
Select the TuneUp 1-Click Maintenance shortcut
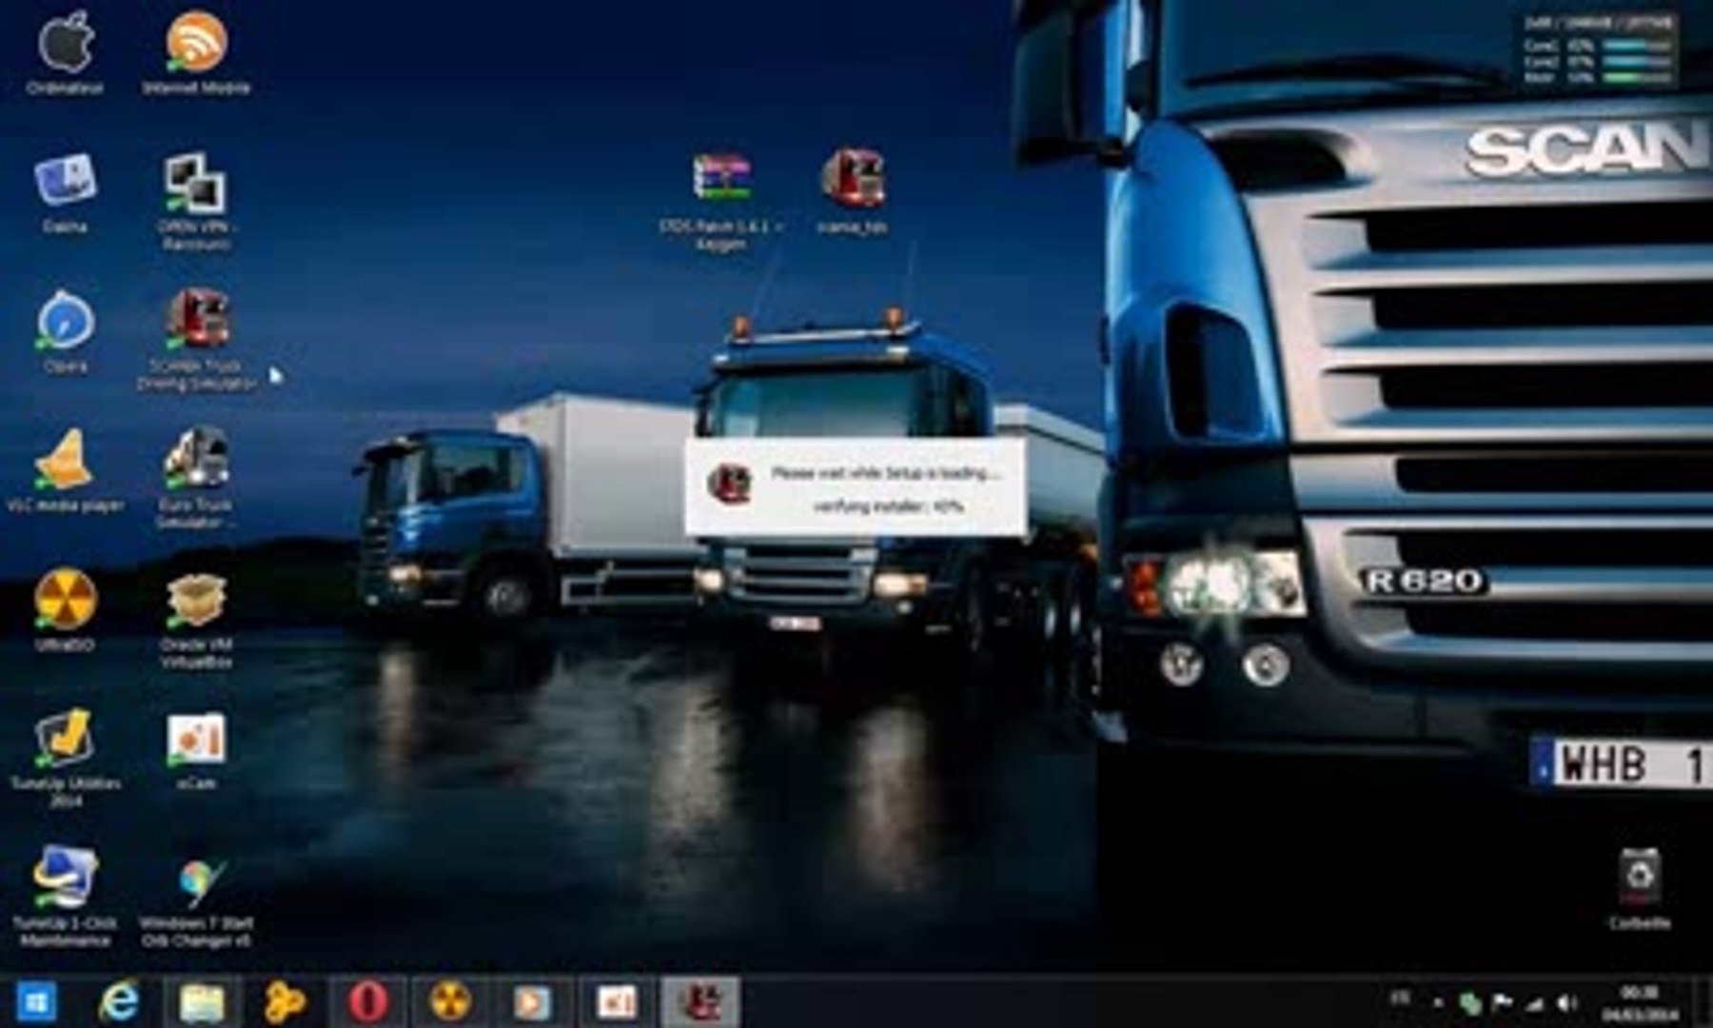[65, 898]
